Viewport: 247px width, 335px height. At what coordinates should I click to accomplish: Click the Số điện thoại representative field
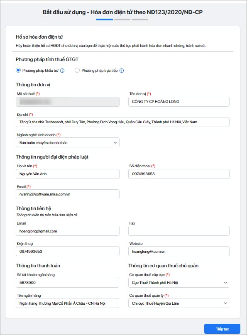[x=179, y=174]
